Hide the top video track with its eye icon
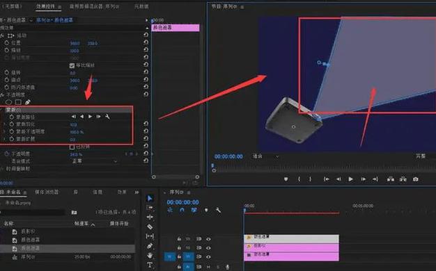The image size is (436, 271). 208,239
